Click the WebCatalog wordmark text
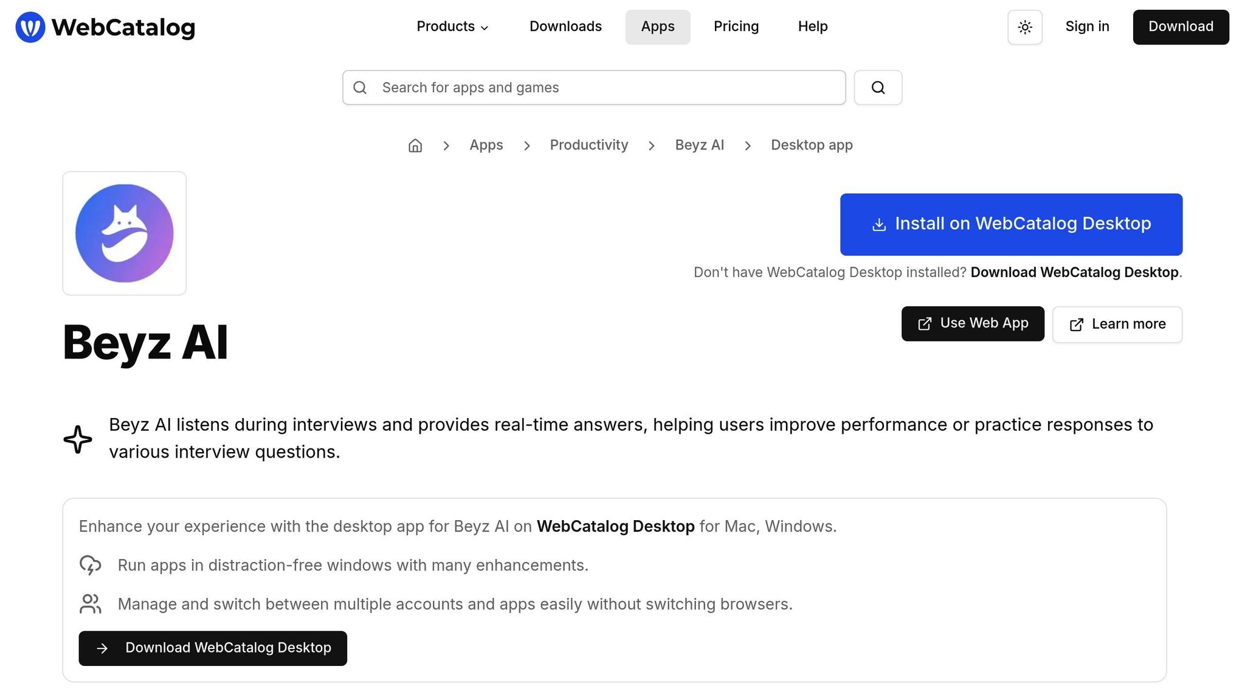This screenshot has width=1245, height=700. pyautogui.click(x=123, y=27)
